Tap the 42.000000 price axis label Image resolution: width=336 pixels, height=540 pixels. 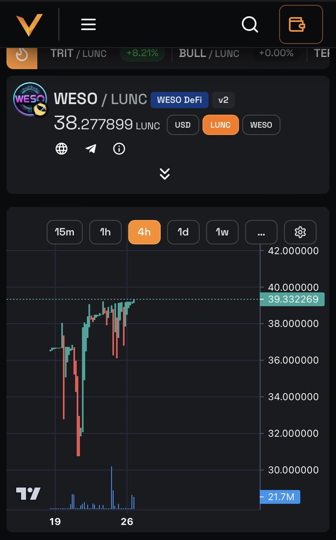click(293, 251)
